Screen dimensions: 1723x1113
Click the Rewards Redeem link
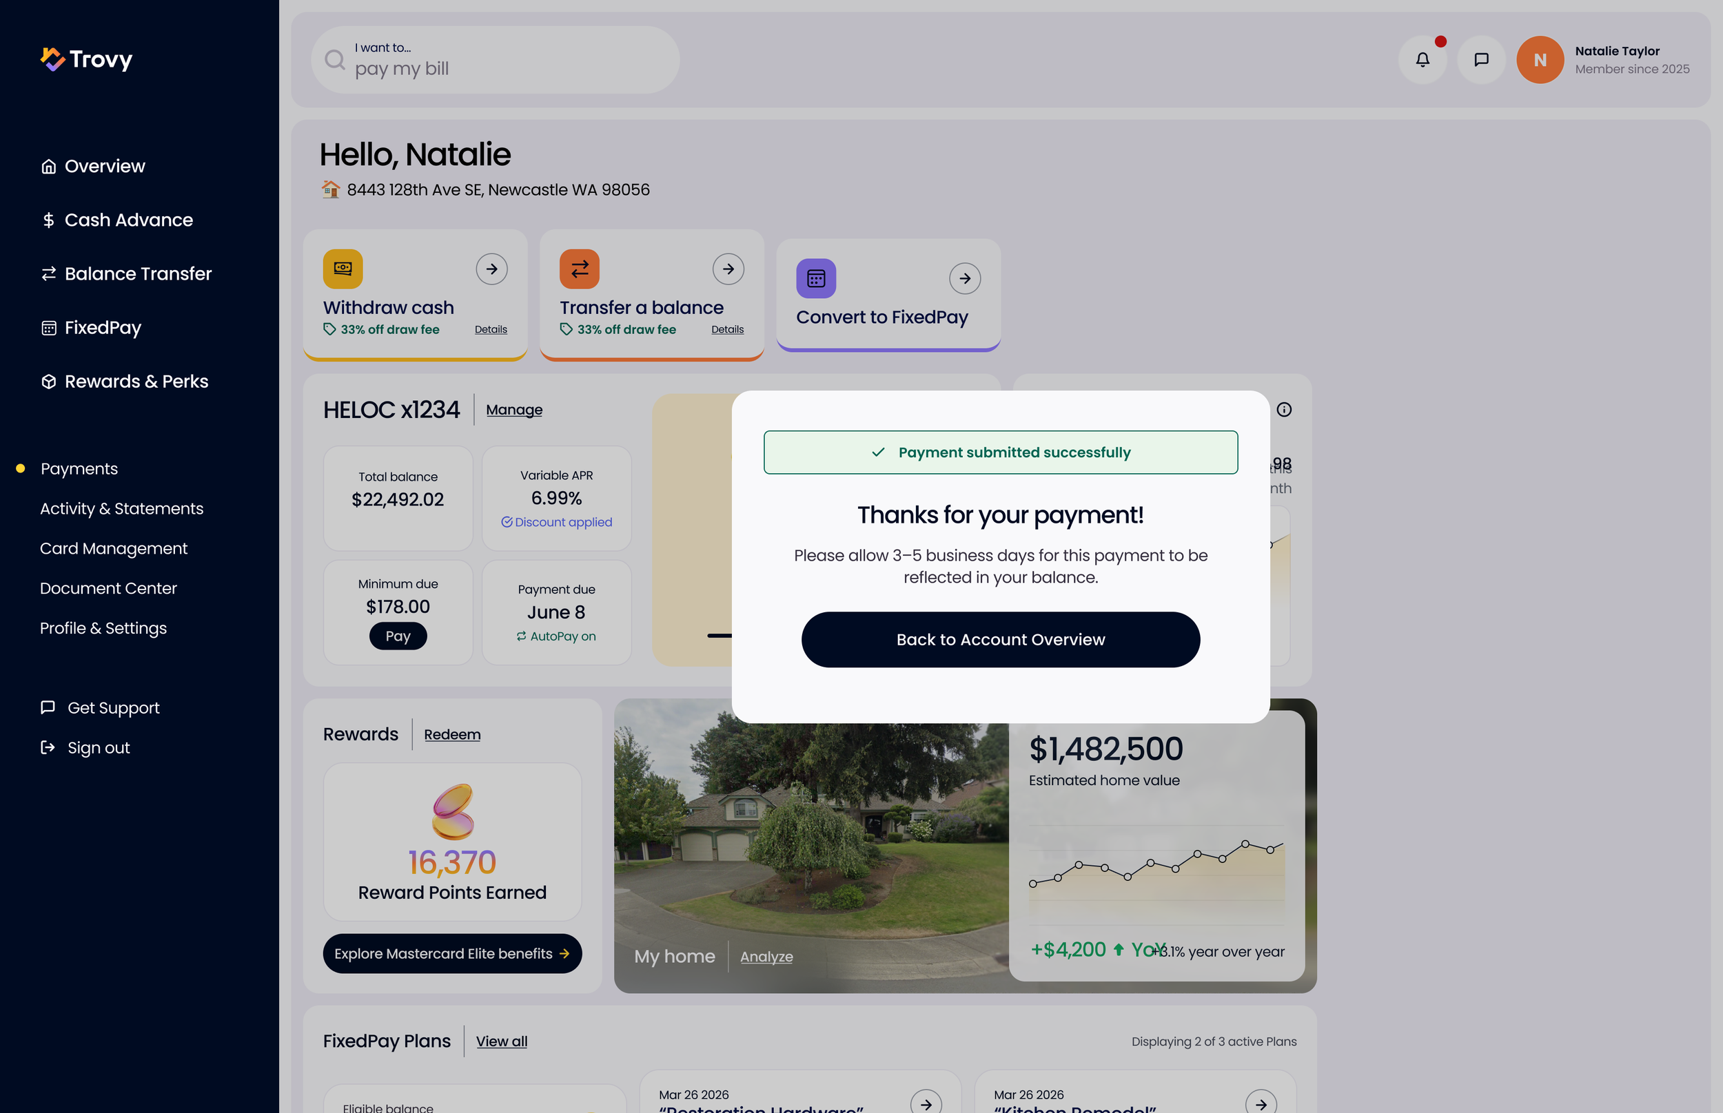452,734
